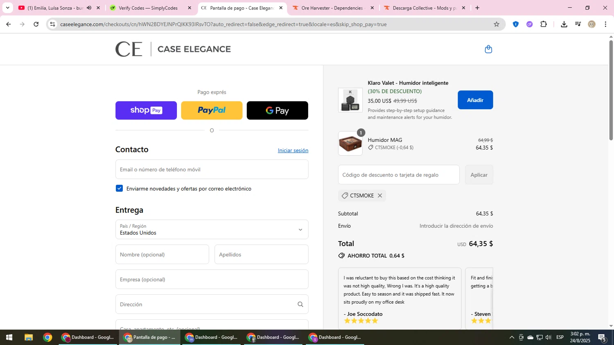Image resolution: width=614 pixels, height=345 pixels.
Task: Click the Joe Soccodato review card
Action: (x=400, y=298)
